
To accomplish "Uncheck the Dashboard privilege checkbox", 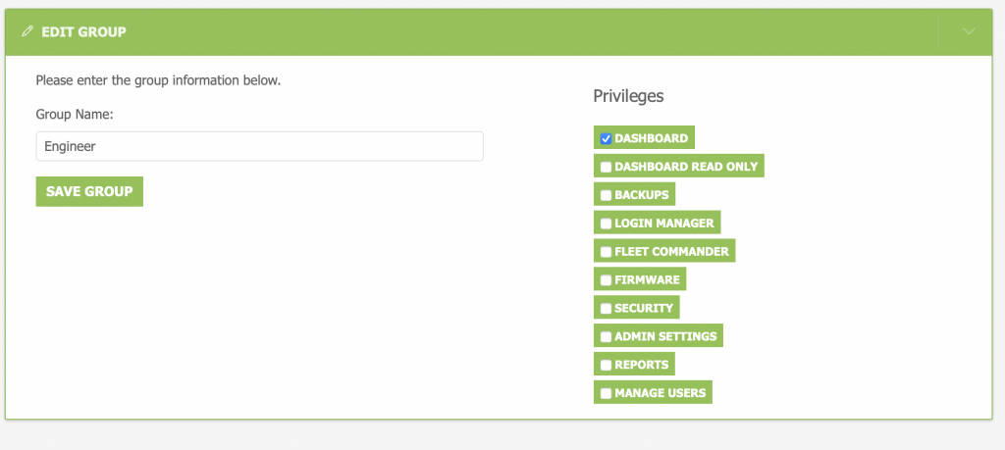I will (607, 138).
